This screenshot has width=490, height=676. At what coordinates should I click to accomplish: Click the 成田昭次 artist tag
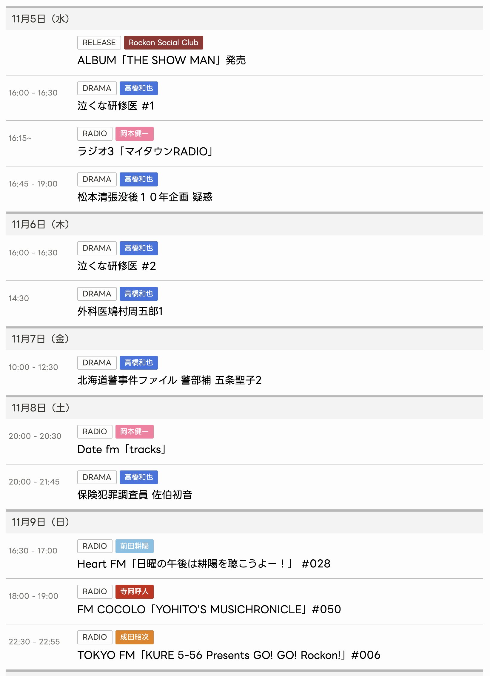134,637
